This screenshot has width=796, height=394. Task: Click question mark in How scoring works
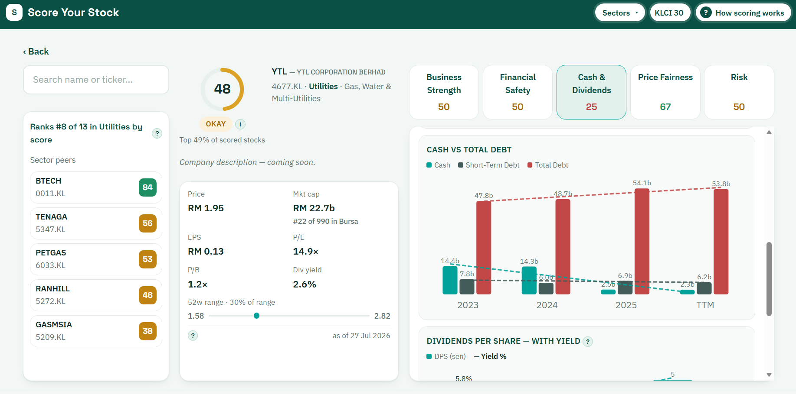point(706,13)
